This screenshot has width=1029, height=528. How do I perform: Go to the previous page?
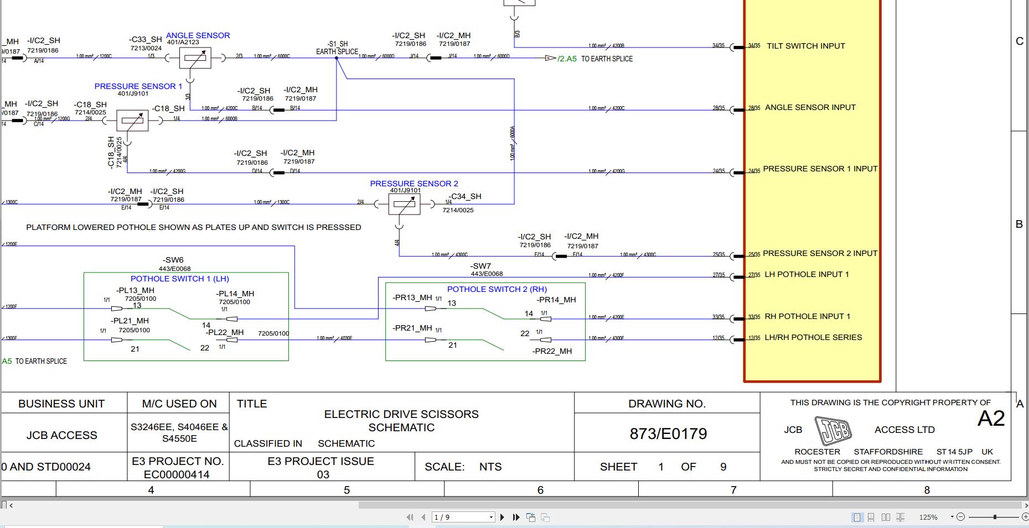point(423,517)
